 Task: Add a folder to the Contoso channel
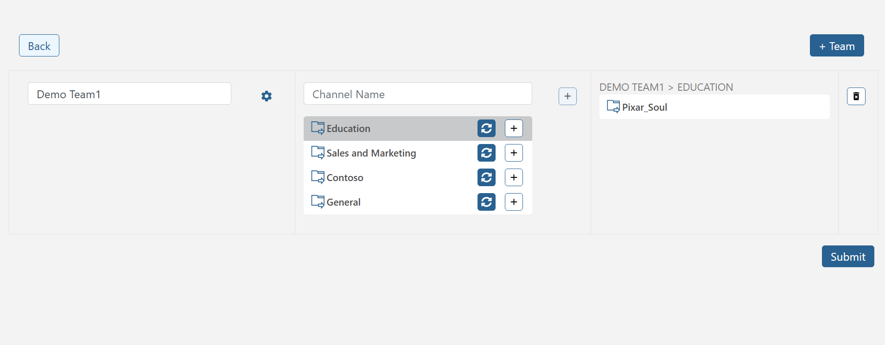514,177
